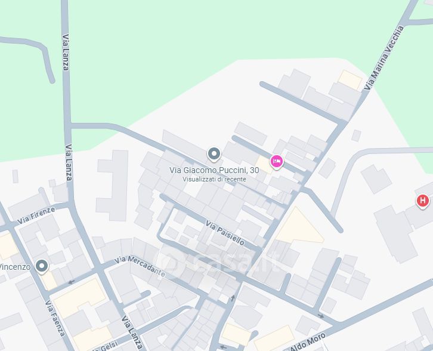Click the right arrow near Aldo Moro
The width and height of the screenshot is (433, 351).
tap(321, 316)
